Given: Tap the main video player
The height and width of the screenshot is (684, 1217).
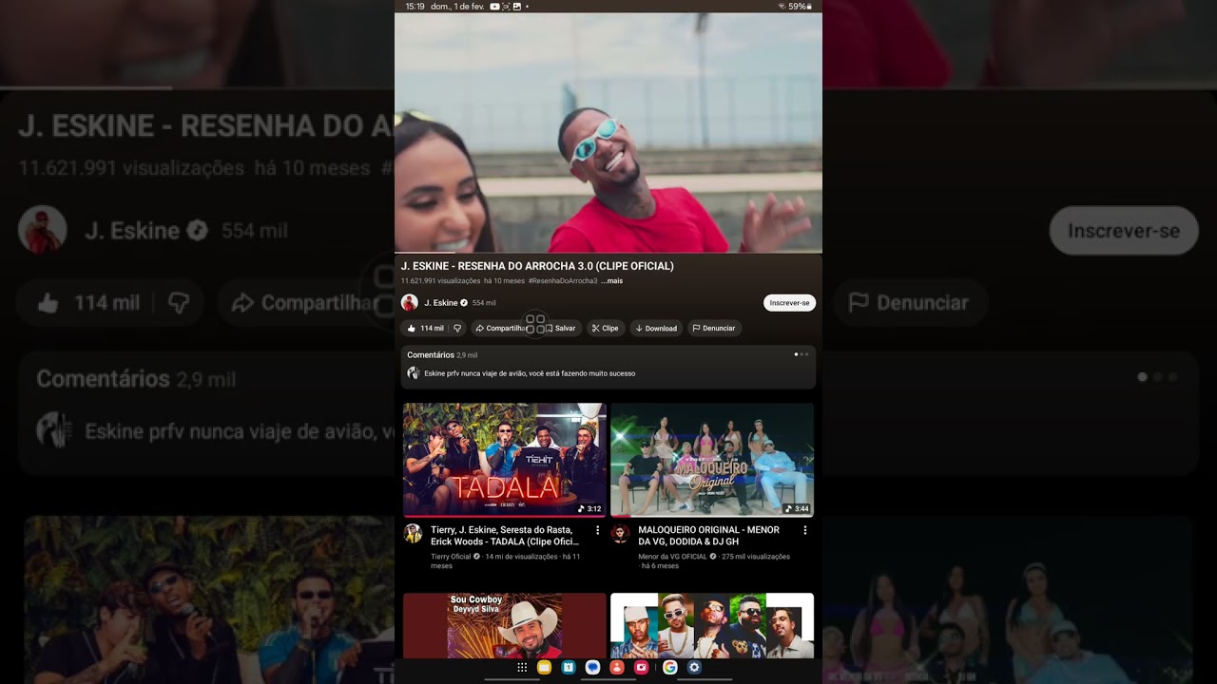Looking at the screenshot, I should [608, 132].
